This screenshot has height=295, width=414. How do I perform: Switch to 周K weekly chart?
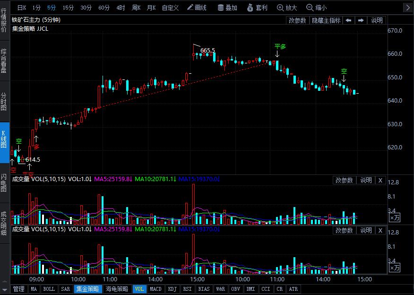(x=136, y=8)
